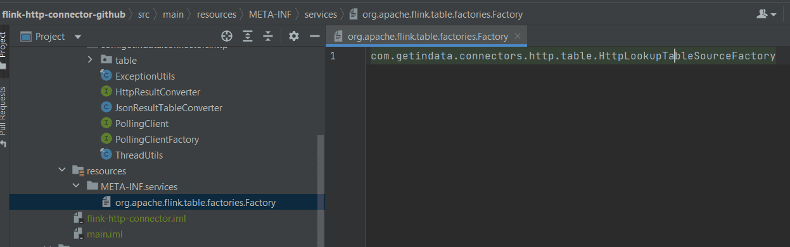Select ThreadUtils in project tree
The image size is (790, 247).
coord(139,155)
